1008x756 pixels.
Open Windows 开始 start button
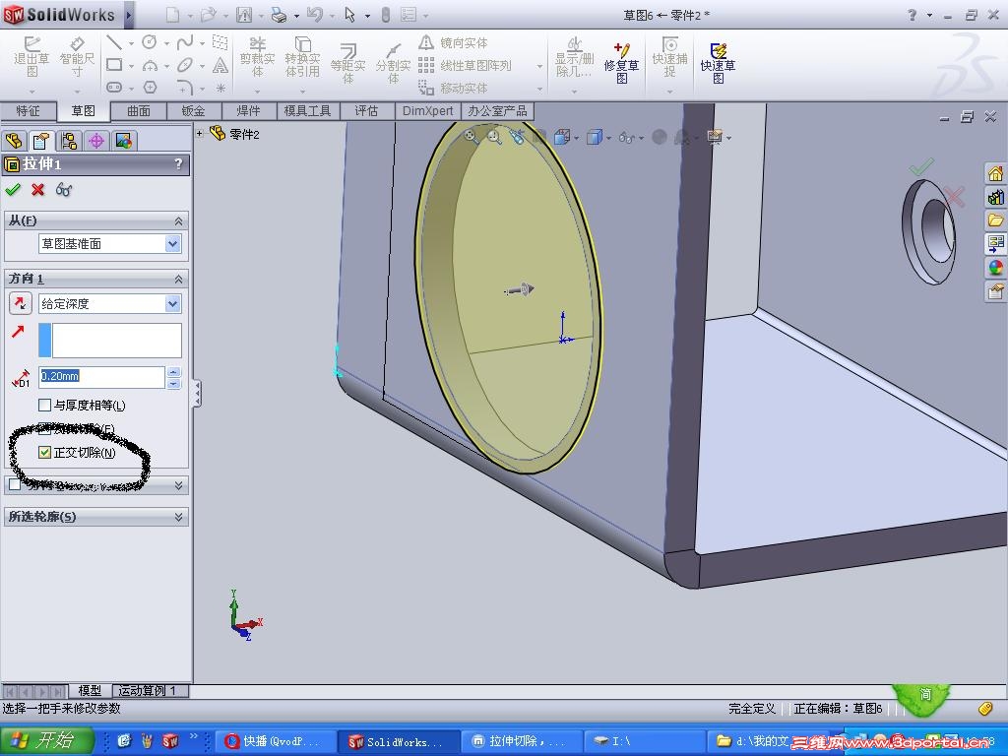click(x=46, y=741)
